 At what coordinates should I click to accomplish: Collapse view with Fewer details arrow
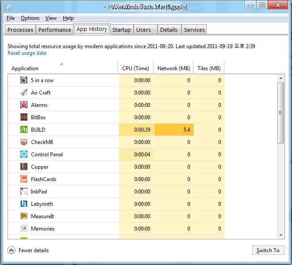tap(11, 250)
